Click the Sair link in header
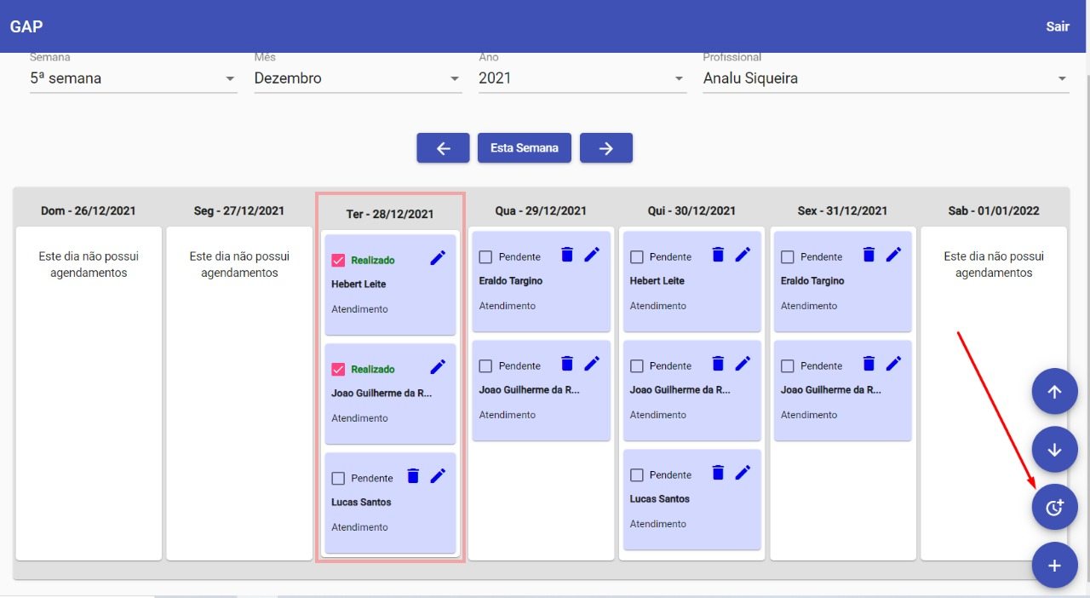 coord(1057,26)
